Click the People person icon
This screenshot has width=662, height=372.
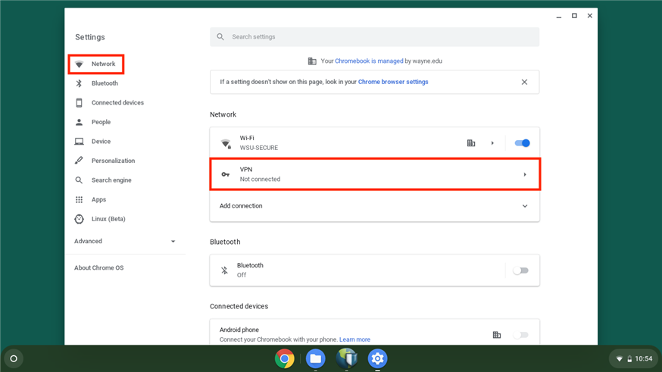click(79, 122)
